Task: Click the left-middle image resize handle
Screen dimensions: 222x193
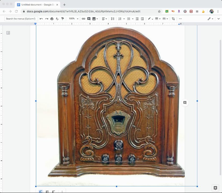Action: tap(36, 101)
